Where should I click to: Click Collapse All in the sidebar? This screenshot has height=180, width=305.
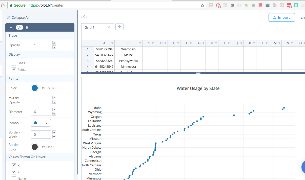(x=18, y=17)
